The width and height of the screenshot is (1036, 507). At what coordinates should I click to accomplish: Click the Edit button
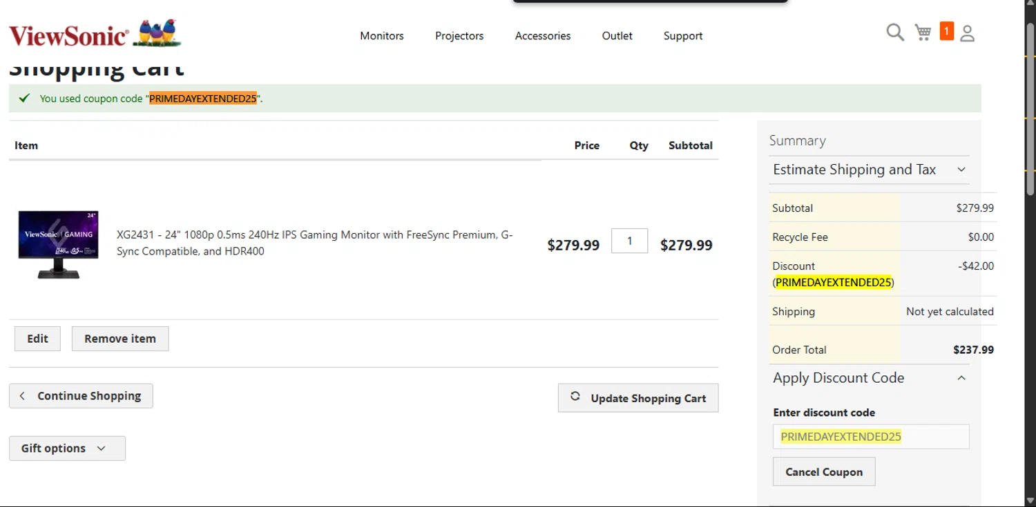click(37, 339)
